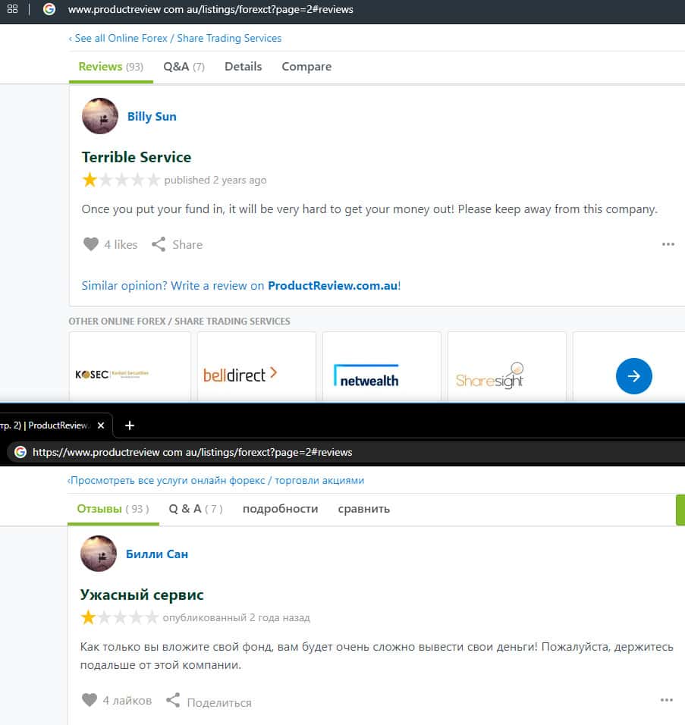The image size is (685, 725).
Task: Click Билли Сан's profile avatar
Action: click(x=99, y=554)
